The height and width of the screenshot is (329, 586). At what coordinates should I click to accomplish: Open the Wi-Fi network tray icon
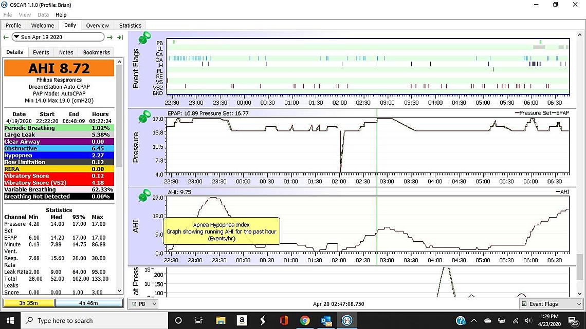point(516,320)
